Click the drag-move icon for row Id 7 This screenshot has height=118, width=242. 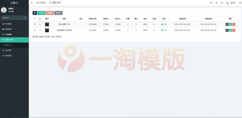pyautogui.click(x=227, y=30)
